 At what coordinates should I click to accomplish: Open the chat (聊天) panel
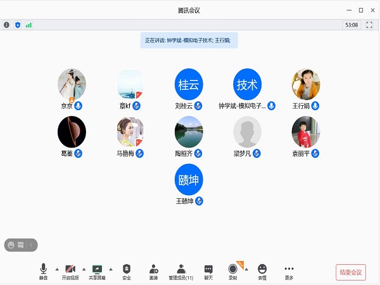[x=208, y=270]
